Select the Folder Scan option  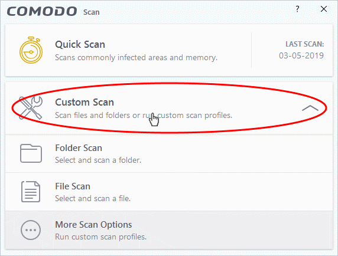pyautogui.click(x=169, y=153)
